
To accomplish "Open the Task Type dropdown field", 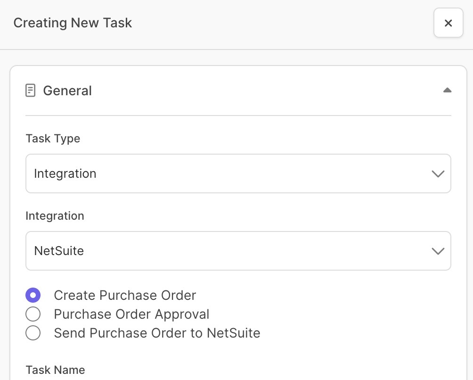I will (238, 173).
